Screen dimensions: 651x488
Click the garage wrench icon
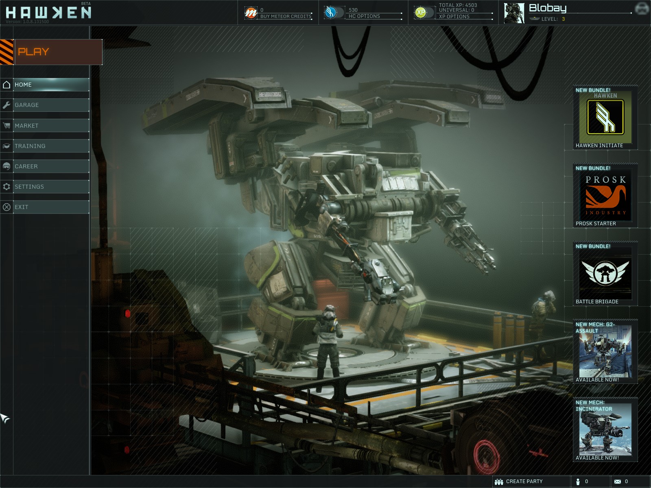click(x=7, y=105)
